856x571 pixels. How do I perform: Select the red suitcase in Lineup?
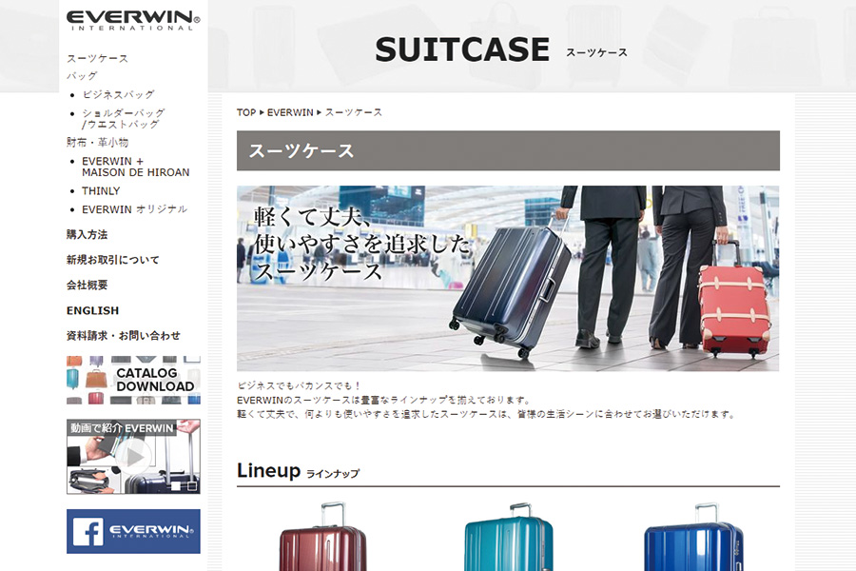322,537
